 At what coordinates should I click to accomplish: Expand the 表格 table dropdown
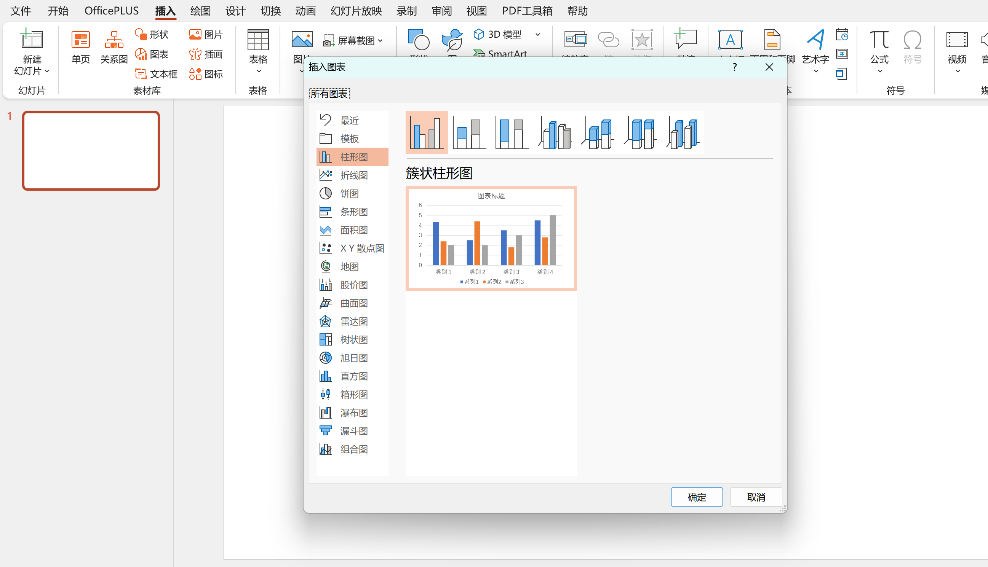258,71
